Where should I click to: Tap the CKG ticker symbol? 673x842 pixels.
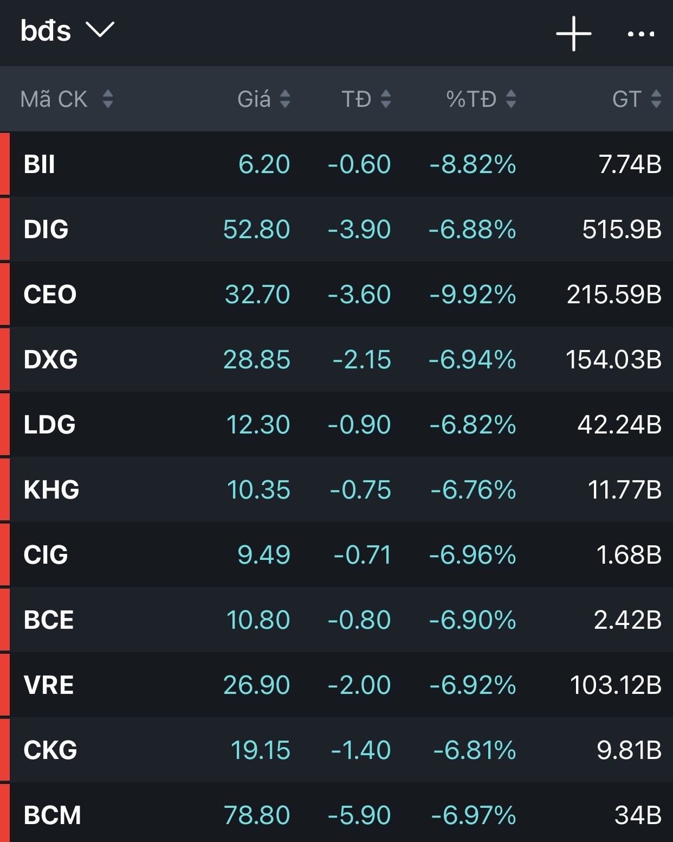point(50,750)
